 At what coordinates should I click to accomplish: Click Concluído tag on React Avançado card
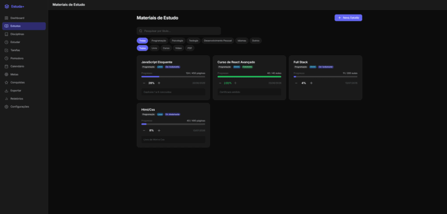tap(247, 67)
